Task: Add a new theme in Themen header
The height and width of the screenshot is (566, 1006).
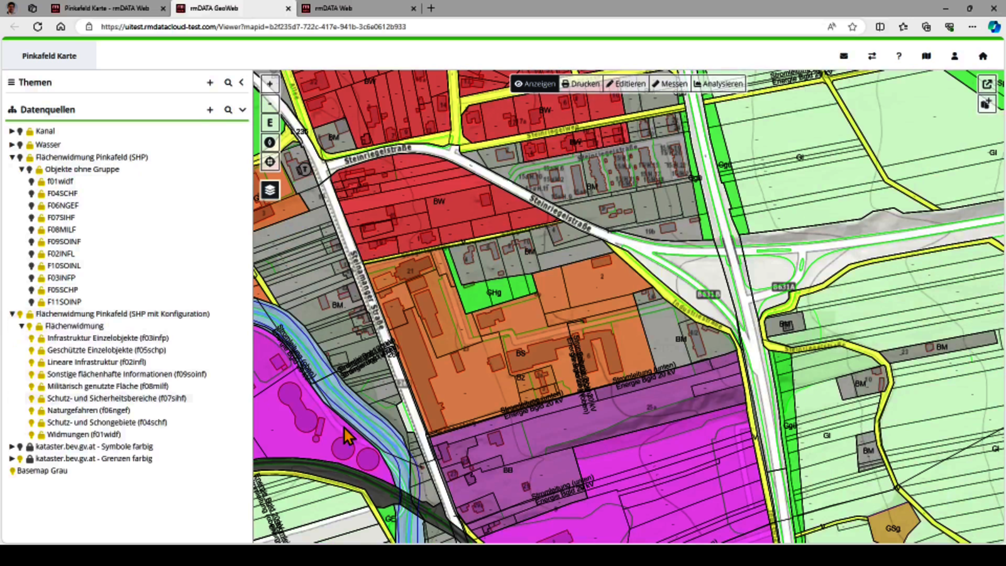Action: coord(210,82)
